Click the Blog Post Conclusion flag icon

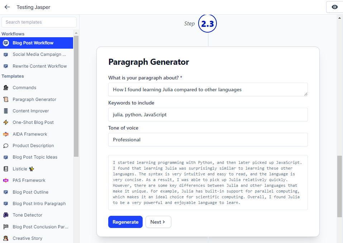[6, 227]
